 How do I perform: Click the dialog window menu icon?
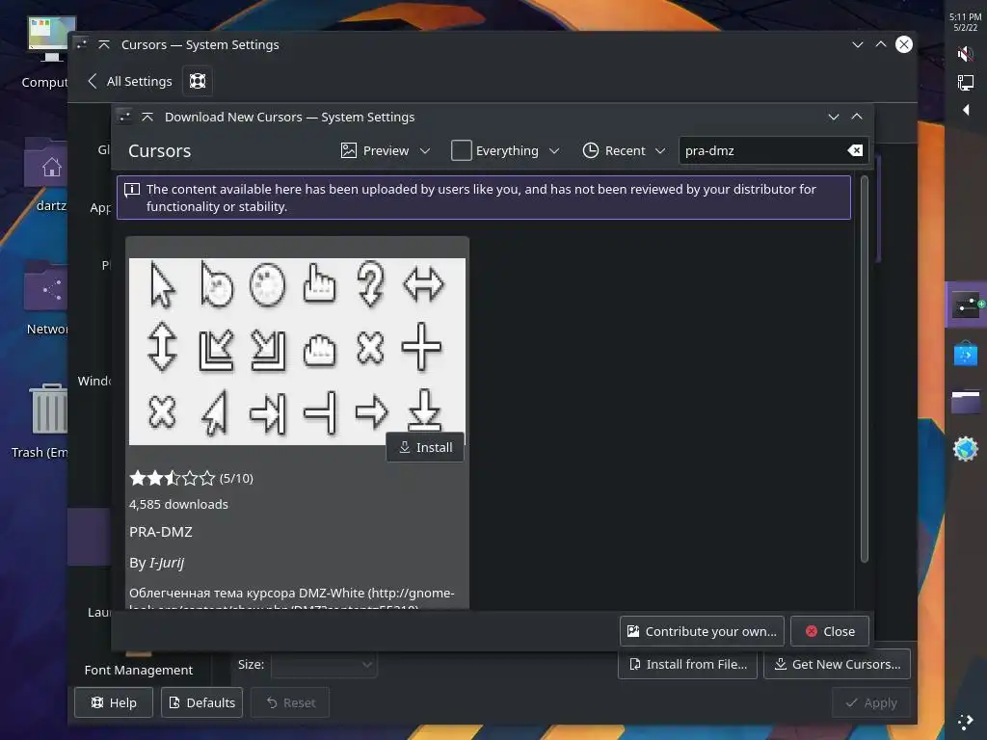coord(124,117)
